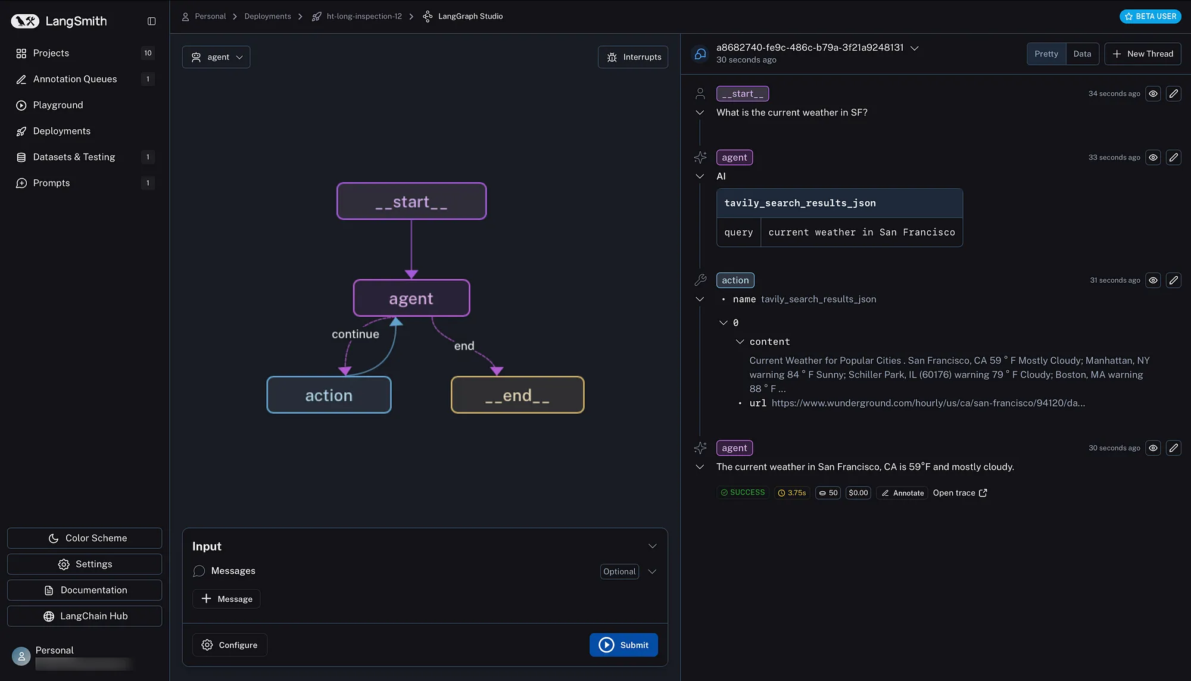Select the __end__ node in the graph
1191x681 pixels.
click(517, 395)
